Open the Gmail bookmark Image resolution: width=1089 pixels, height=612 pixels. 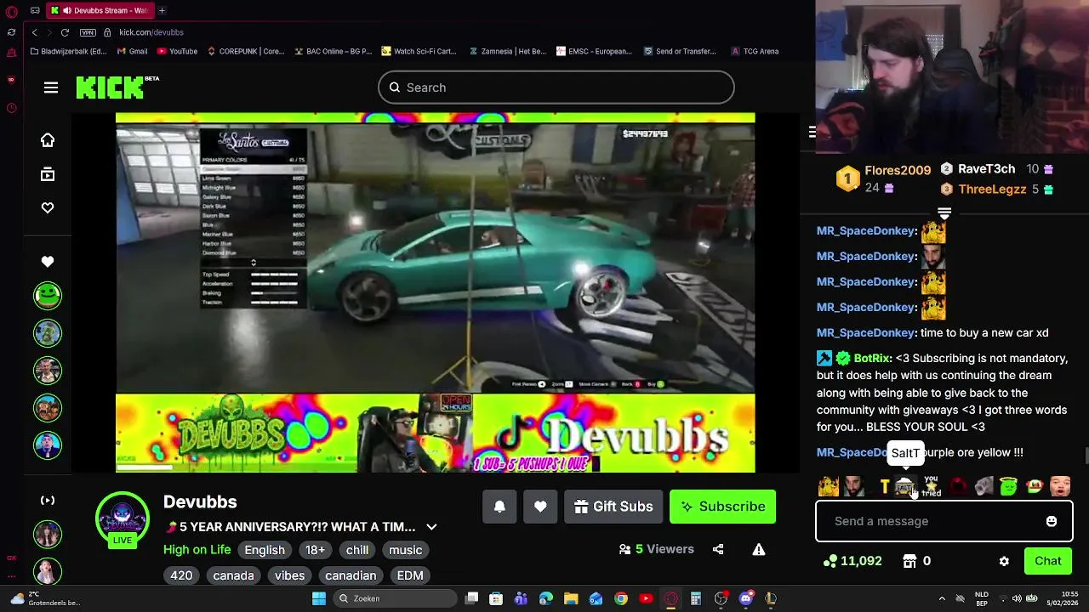(132, 51)
